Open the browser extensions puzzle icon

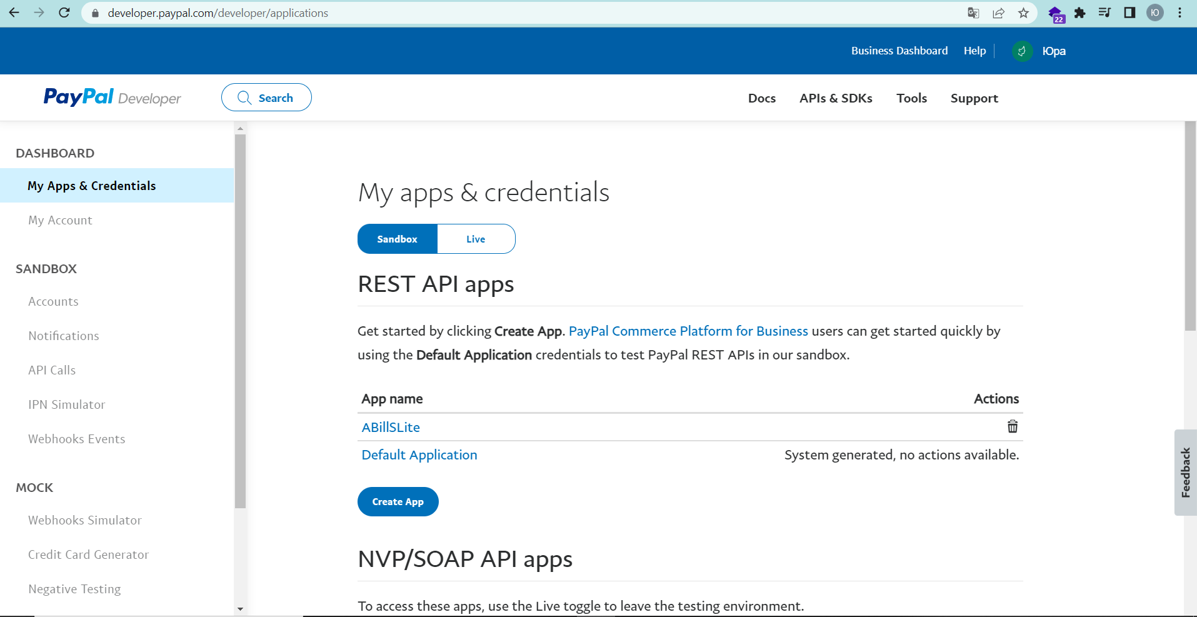click(1079, 13)
